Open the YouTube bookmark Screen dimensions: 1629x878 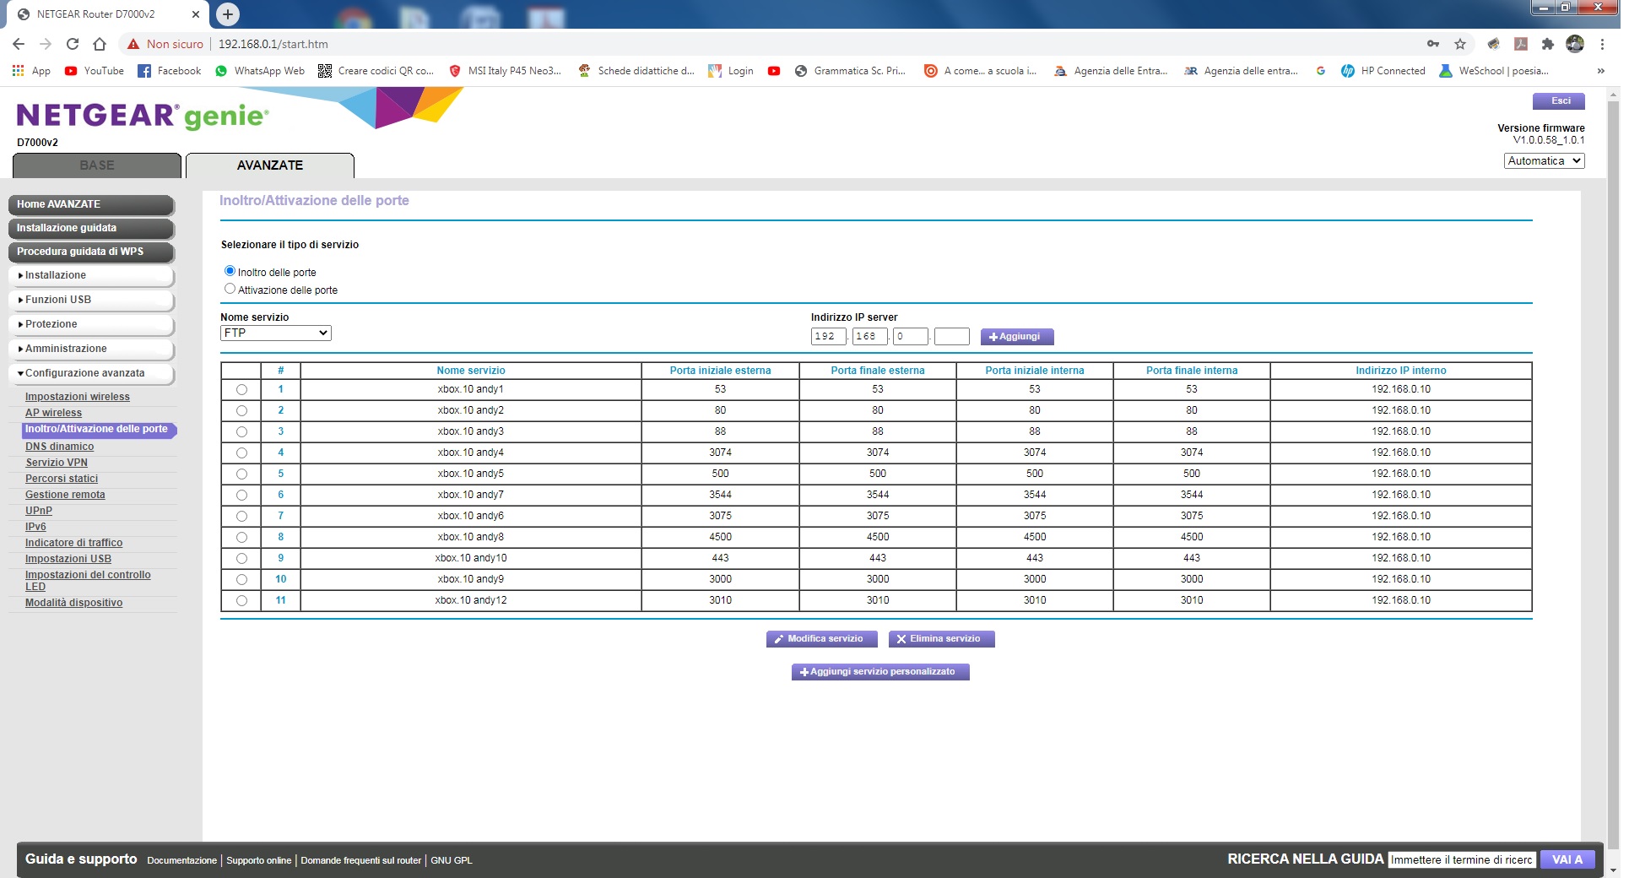pyautogui.click(x=95, y=71)
